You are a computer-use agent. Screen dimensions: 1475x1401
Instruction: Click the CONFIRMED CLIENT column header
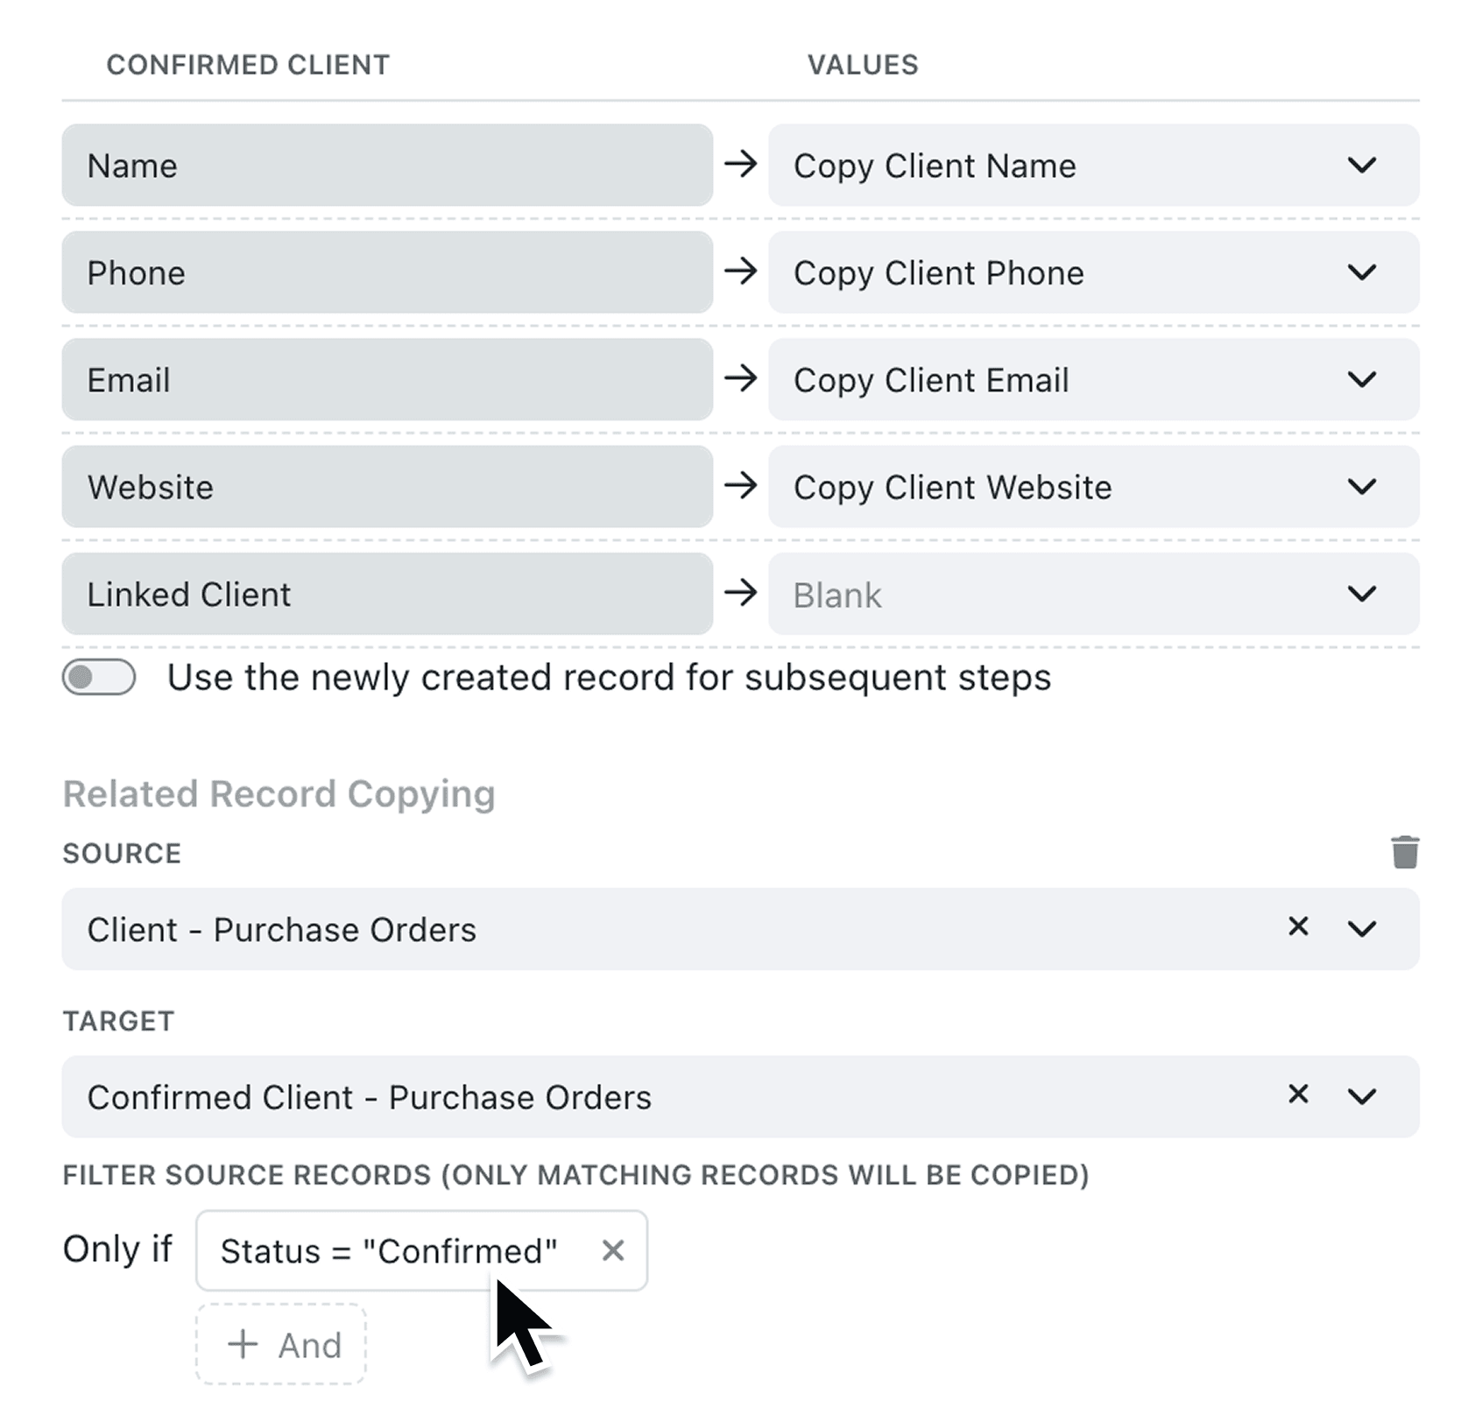click(248, 63)
